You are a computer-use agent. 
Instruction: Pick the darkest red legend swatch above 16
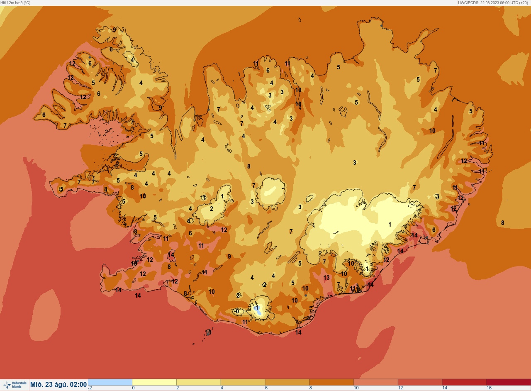(508, 382)
